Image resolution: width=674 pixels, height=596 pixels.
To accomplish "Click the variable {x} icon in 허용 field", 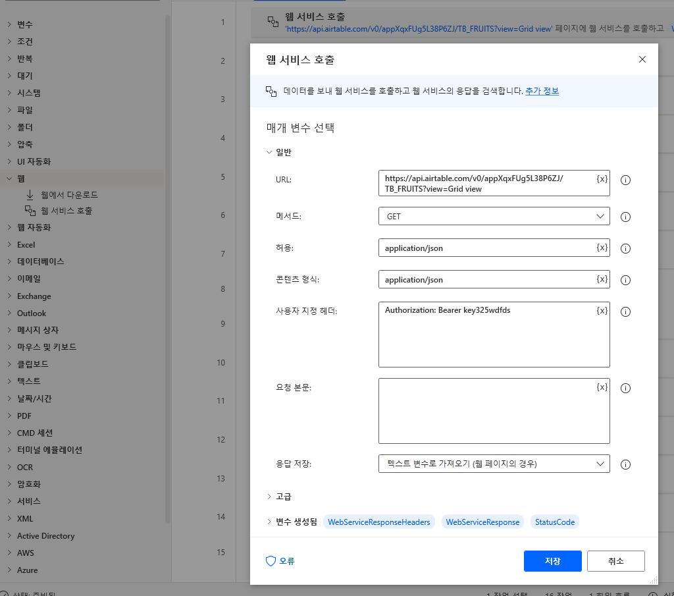I will 602,247.
